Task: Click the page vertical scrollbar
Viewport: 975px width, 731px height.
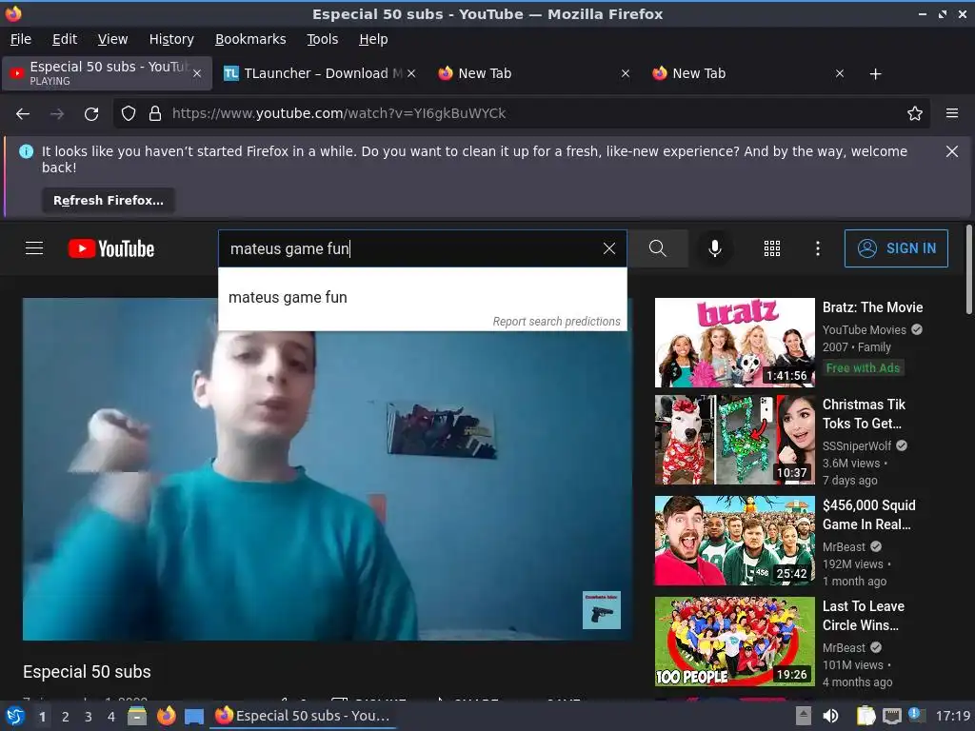Action: point(969,267)
